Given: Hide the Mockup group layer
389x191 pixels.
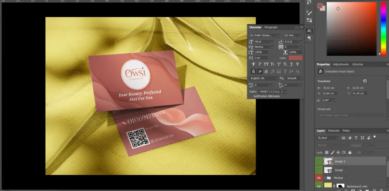Looking at the screenshot, I should pos(319,178).
